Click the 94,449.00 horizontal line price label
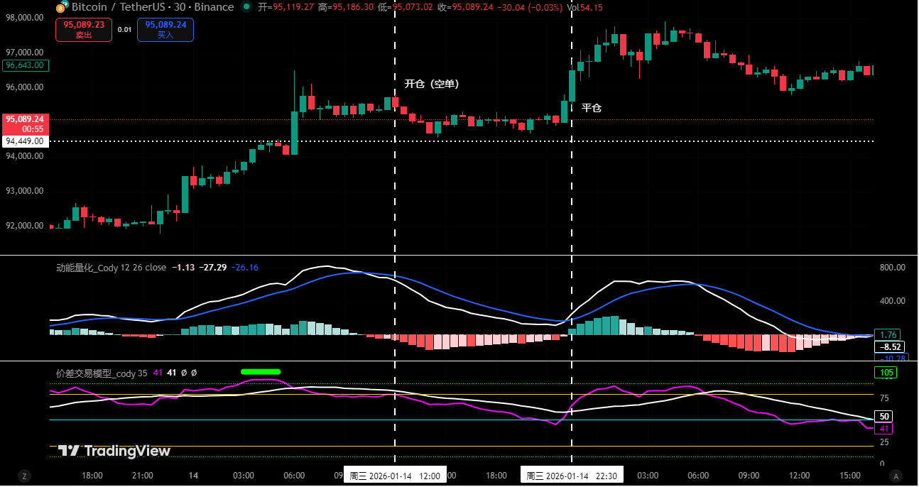 (25, 141)
